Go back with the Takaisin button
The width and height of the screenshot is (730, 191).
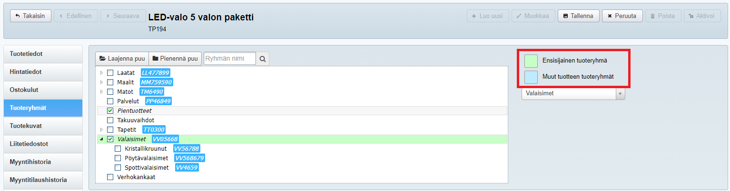[x=30, y=16]
